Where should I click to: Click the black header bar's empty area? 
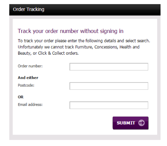click(x=102, y=10)
